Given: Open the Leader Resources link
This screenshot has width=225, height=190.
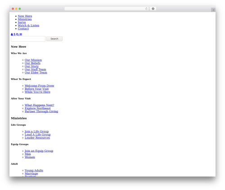Looking at the screenshot, I should click(x=37, y=138).
